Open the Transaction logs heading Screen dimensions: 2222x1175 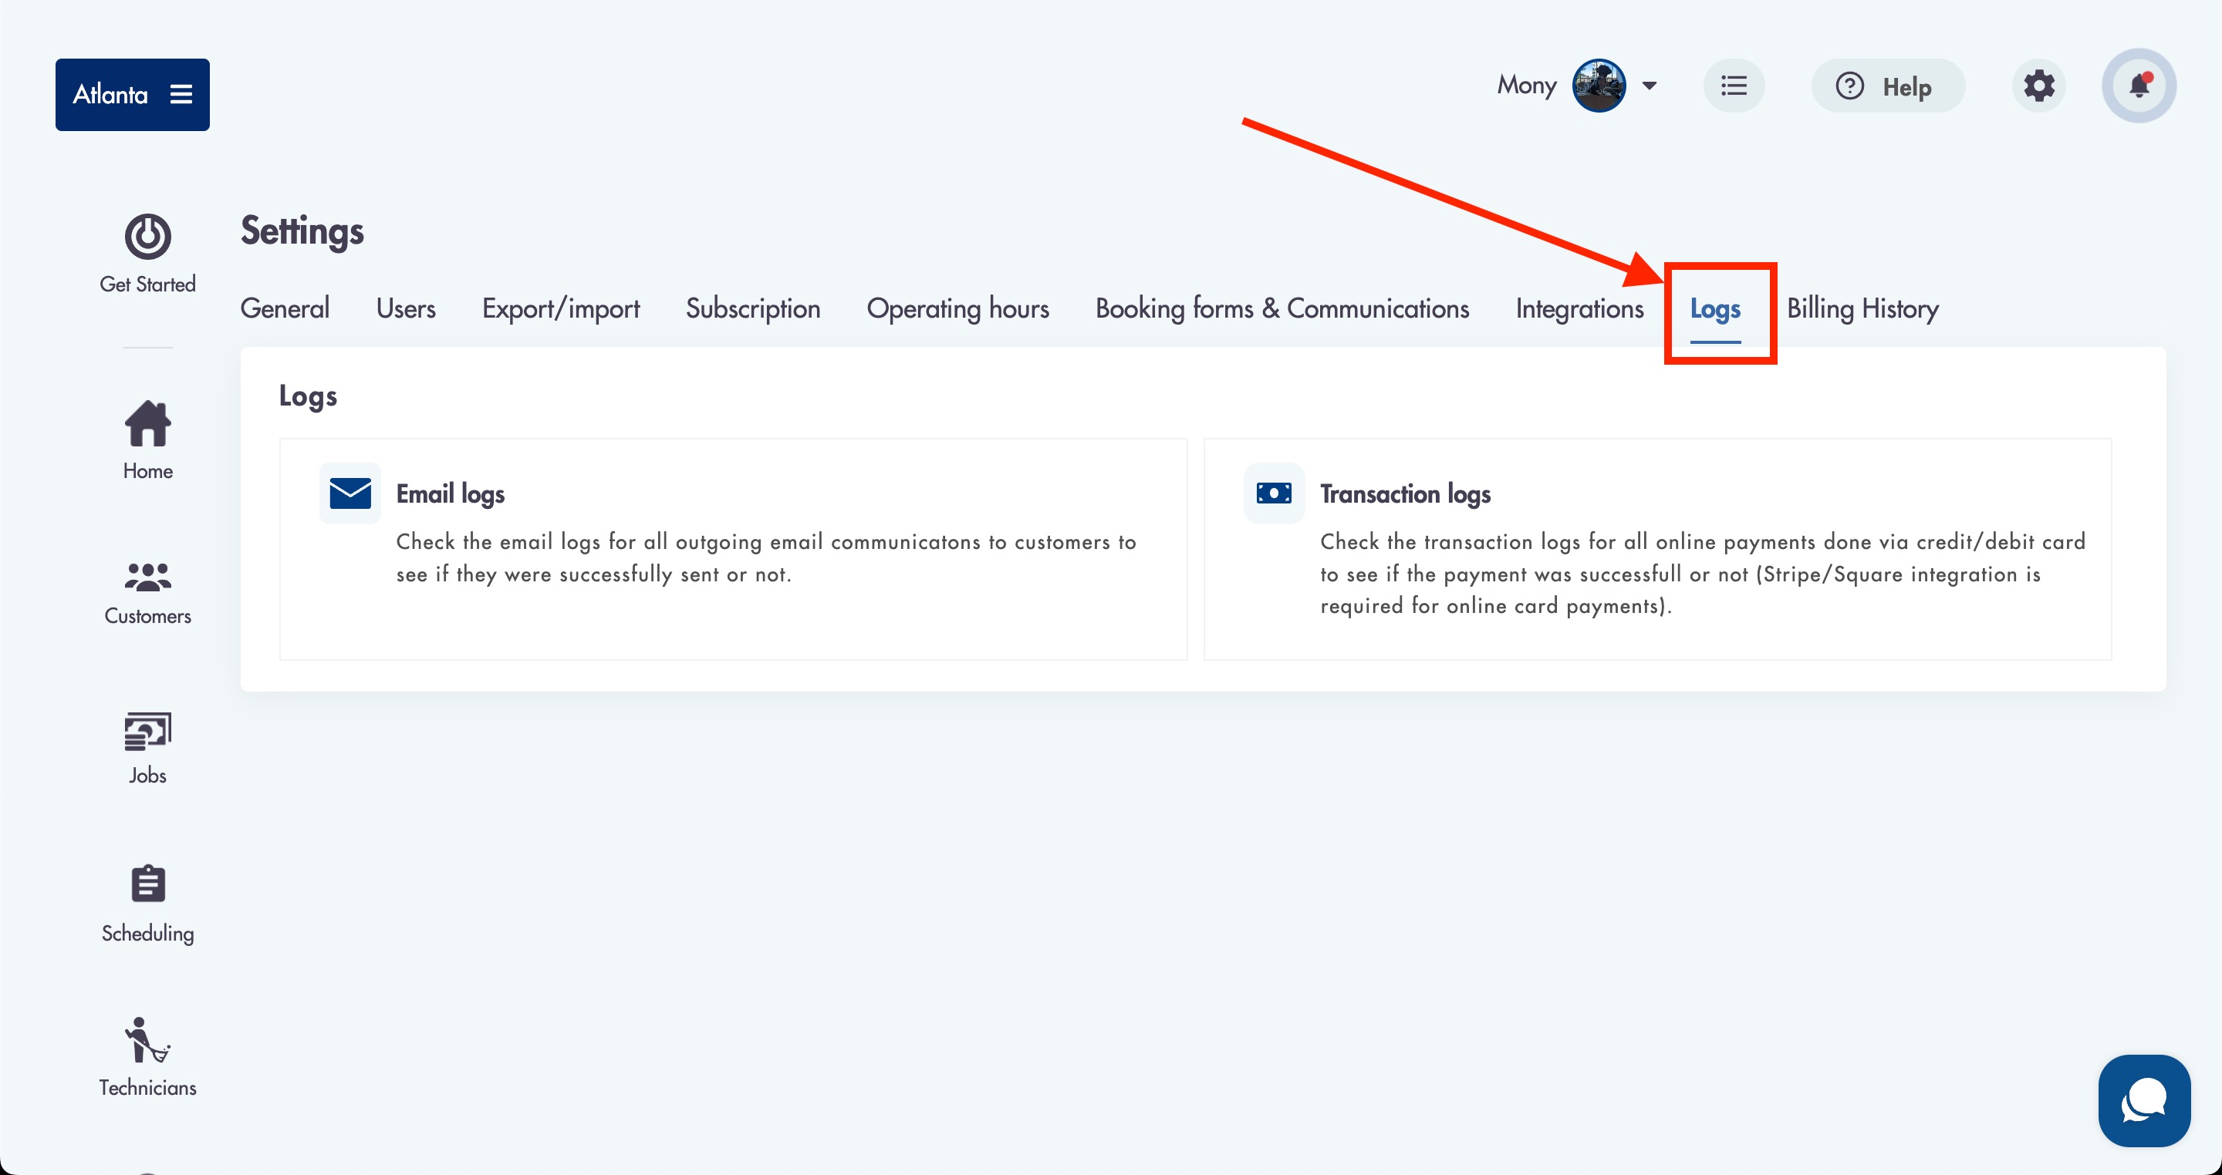click(x=1405, y=494)
